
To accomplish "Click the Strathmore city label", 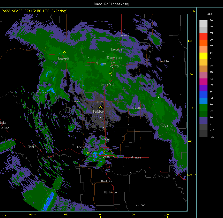I will (133, 157).
